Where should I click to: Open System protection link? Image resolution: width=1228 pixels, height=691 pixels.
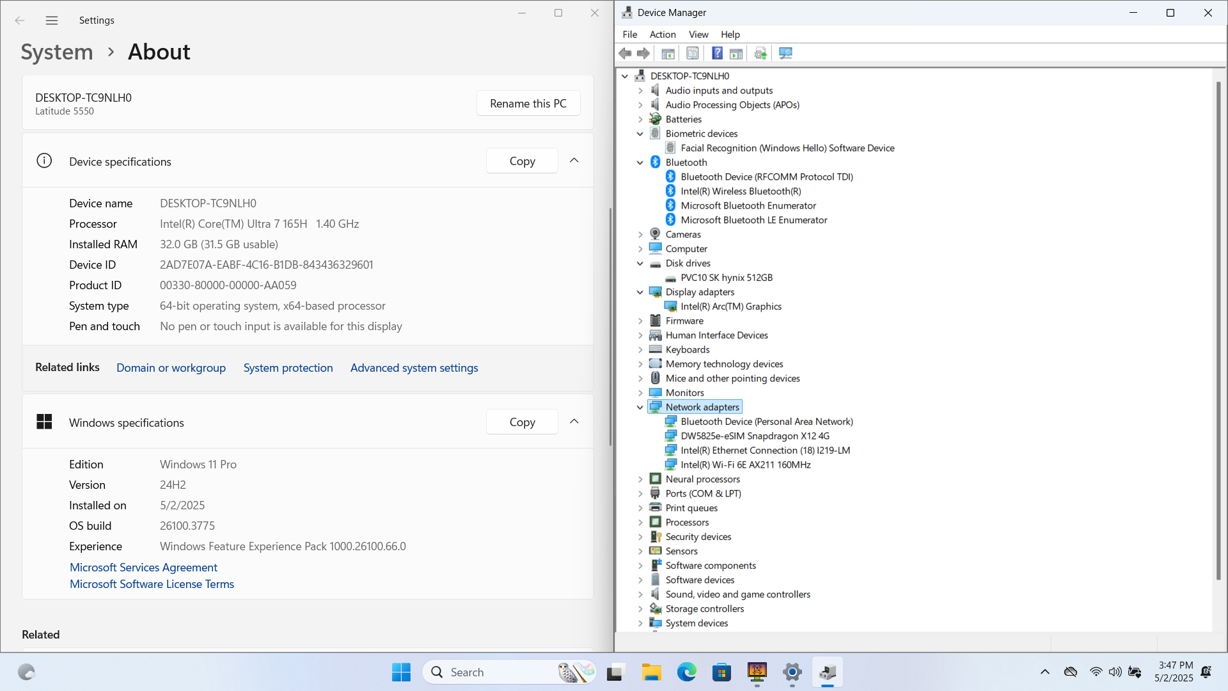coord(288,368)
